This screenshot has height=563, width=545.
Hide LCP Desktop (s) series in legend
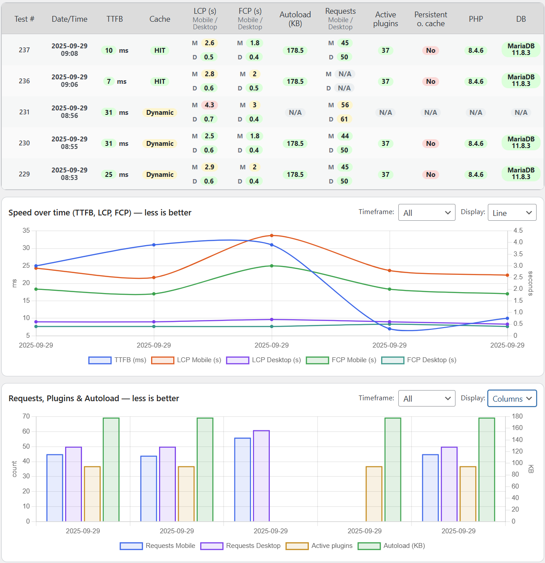coord(264,360)
